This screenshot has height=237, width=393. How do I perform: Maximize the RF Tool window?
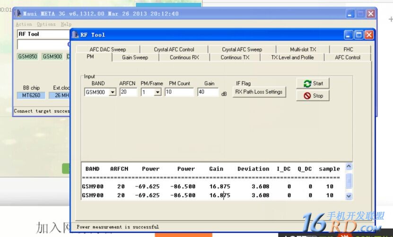pyautogui.click(x=358, y=35)
